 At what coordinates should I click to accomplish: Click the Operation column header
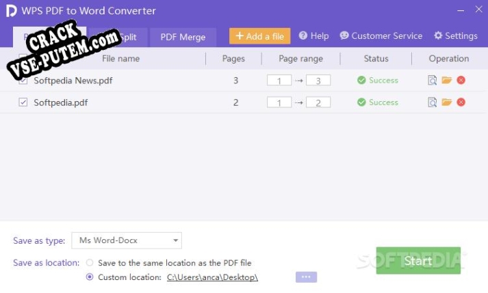449,59
